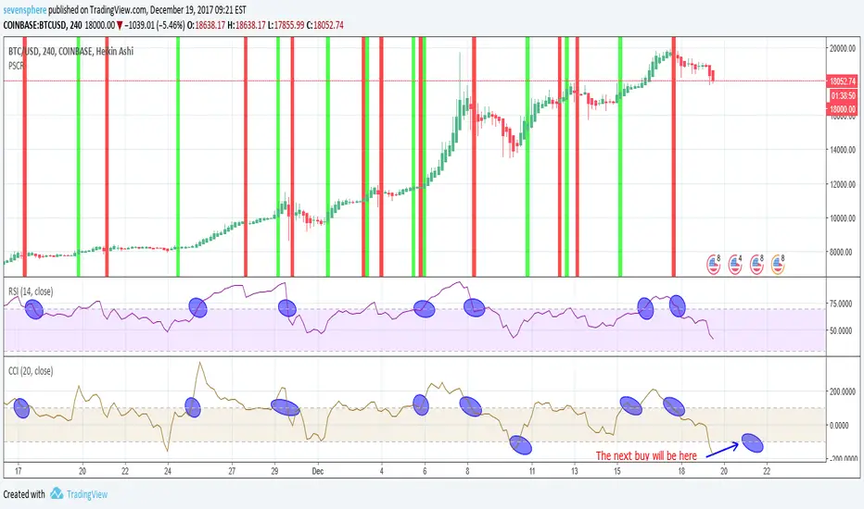The image size is (864, 509).
Task: Click date 6 on the time axis
Action: click(425, 471)
